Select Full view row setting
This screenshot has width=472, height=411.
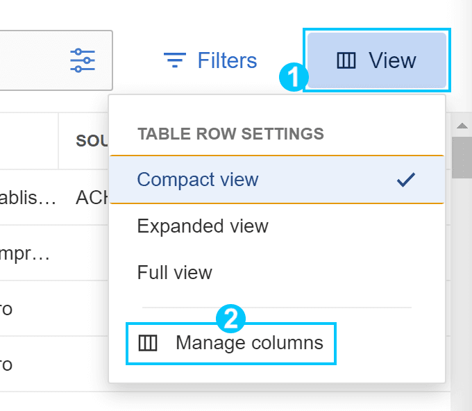tap(277, 272)
